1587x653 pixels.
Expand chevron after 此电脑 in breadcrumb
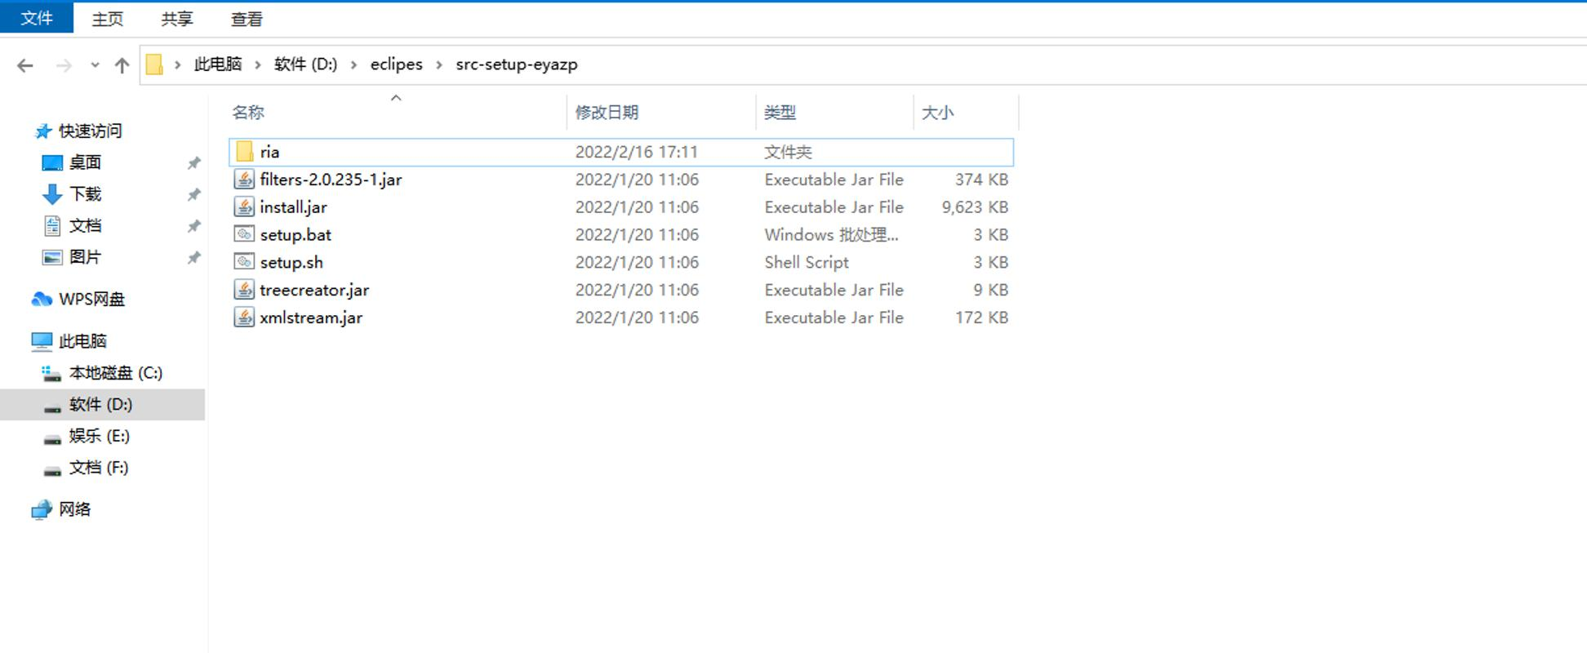click(x=258, y=64)
